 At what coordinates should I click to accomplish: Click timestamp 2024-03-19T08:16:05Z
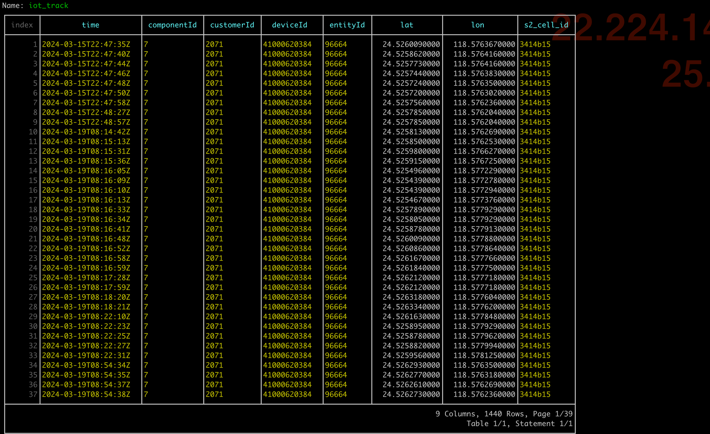tap(86, 171)
